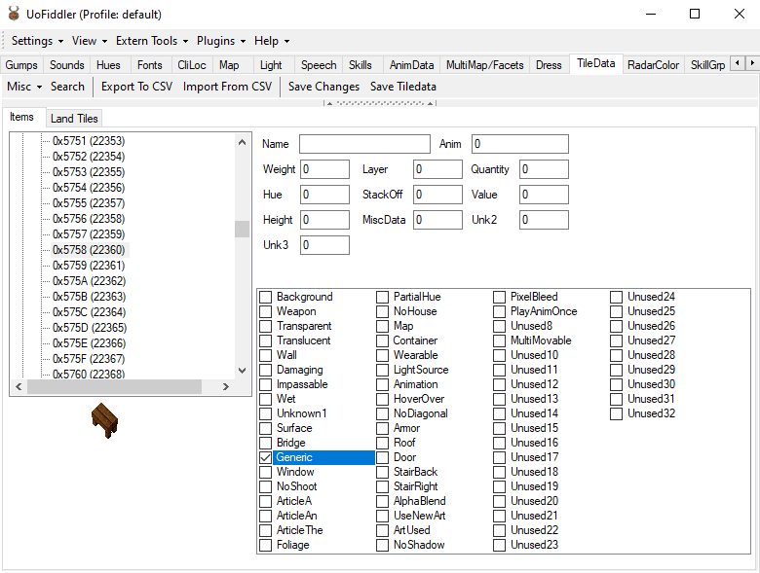The width and height of the screenshot is (760, 573).
Task: Uncheck the Generic flag checkbox
Action: [266, 457]
